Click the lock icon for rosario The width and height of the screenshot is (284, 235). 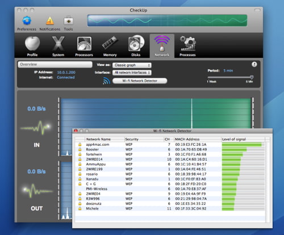pyautogui.click(x=80, y=174)
